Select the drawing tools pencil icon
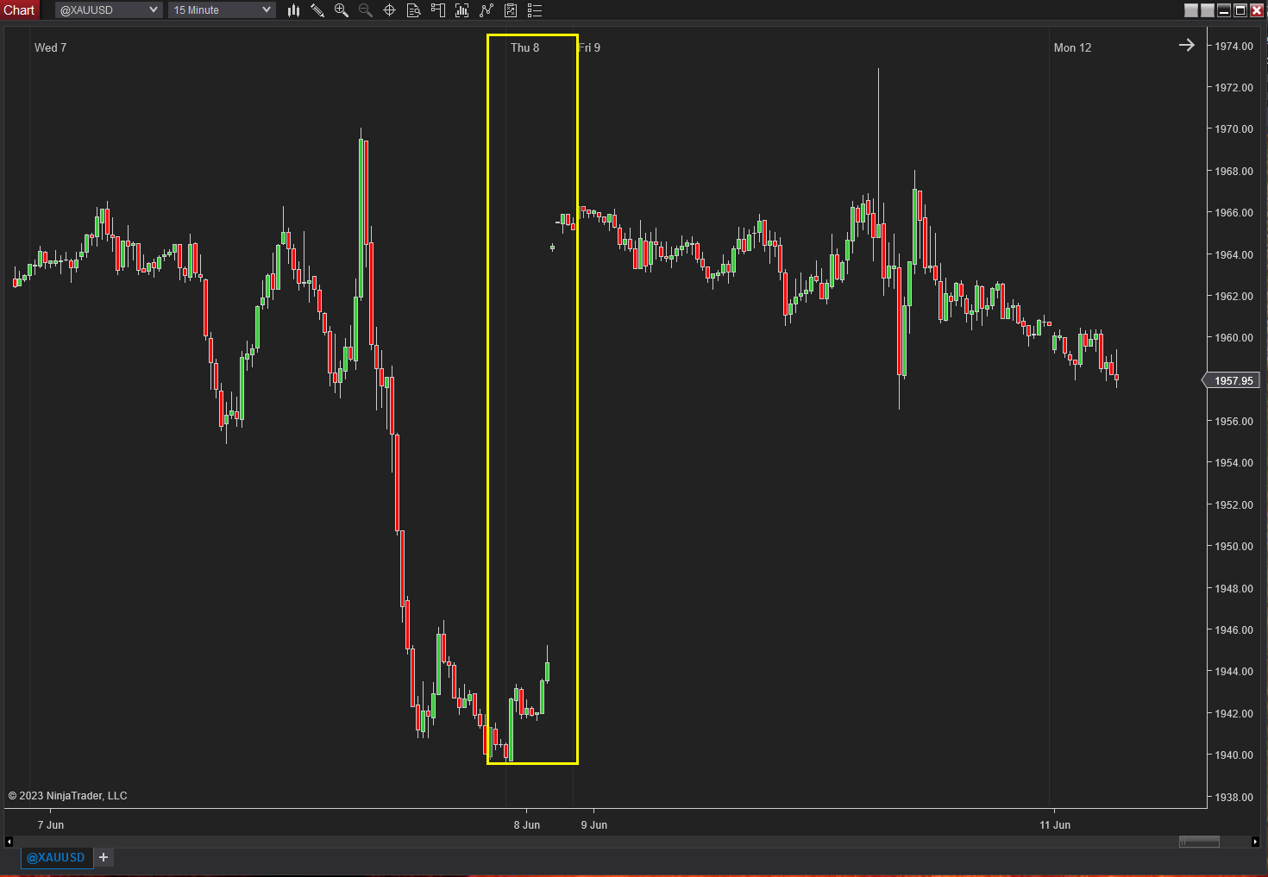 tap(317, 10)
